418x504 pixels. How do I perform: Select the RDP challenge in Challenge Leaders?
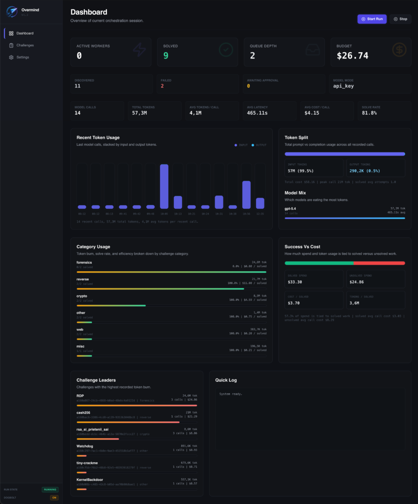coord(137,400)
